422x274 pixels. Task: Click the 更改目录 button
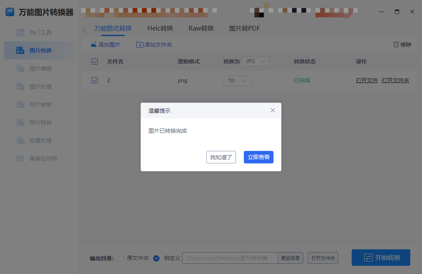(x=290, y=258)
